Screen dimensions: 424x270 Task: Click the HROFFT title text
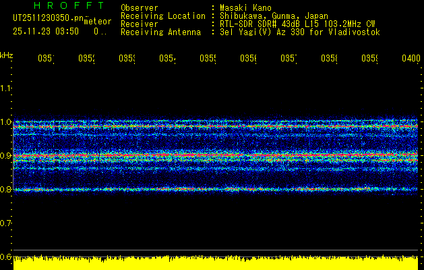pos(69,5)
